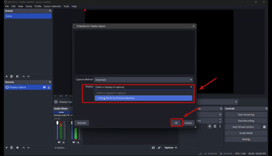Reset properties with Defaults button
The image size is (272, 156).
(x=82, y=123)
